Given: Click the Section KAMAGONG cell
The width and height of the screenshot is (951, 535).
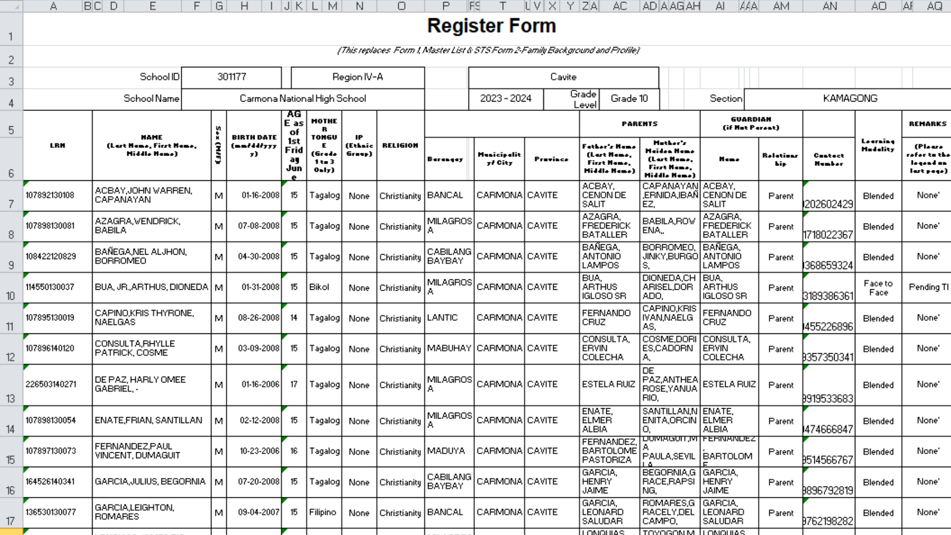Looking at the screenshot, I should (x=849, y=99).
